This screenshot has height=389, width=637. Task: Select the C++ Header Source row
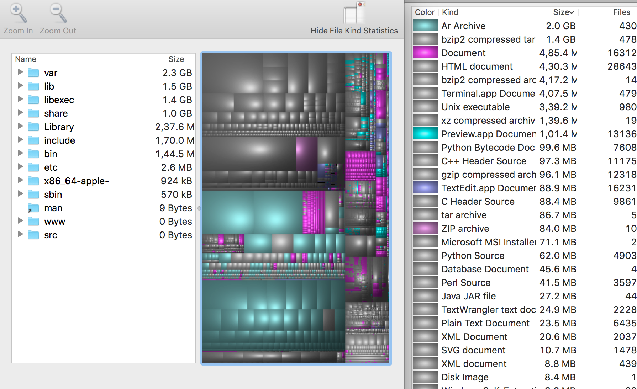point(525,161)
